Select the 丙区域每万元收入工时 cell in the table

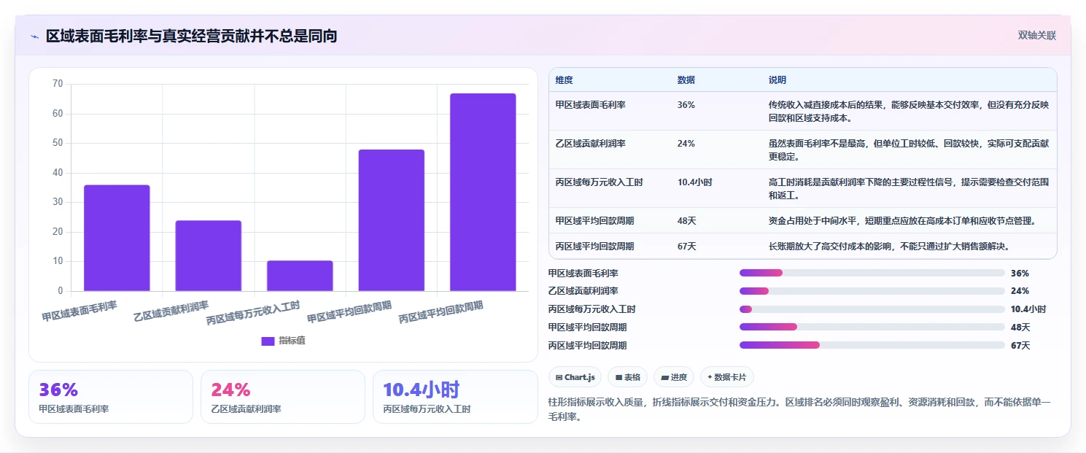(599, 182)
